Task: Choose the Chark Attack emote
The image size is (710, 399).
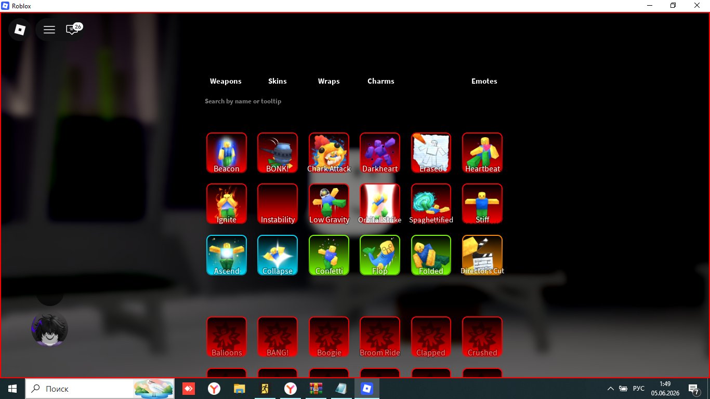Action: coord(329,153)
